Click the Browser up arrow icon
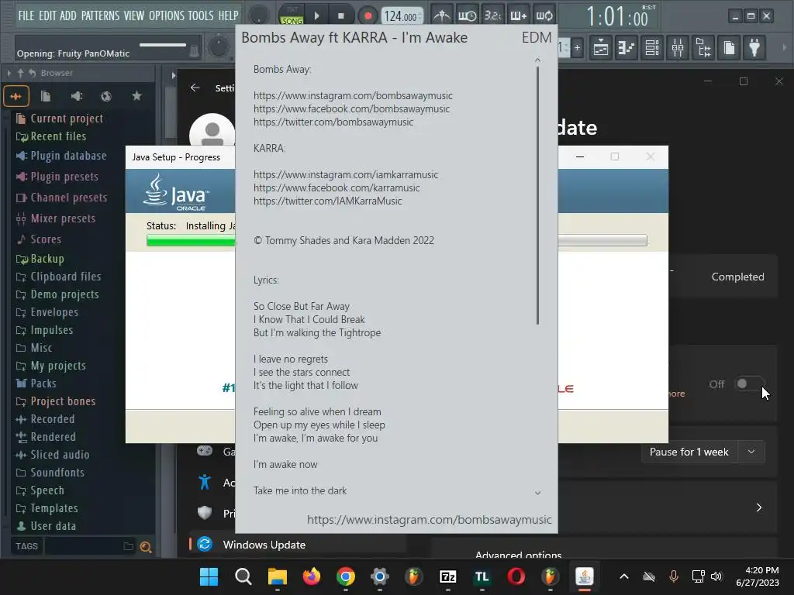 [21, 73]
